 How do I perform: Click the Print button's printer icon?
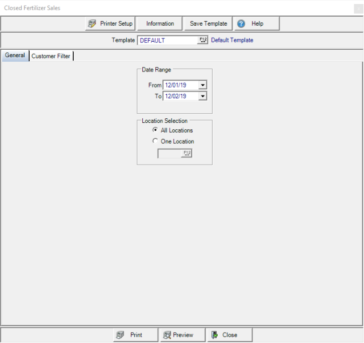pyautogui.click(x=119, y=335)
